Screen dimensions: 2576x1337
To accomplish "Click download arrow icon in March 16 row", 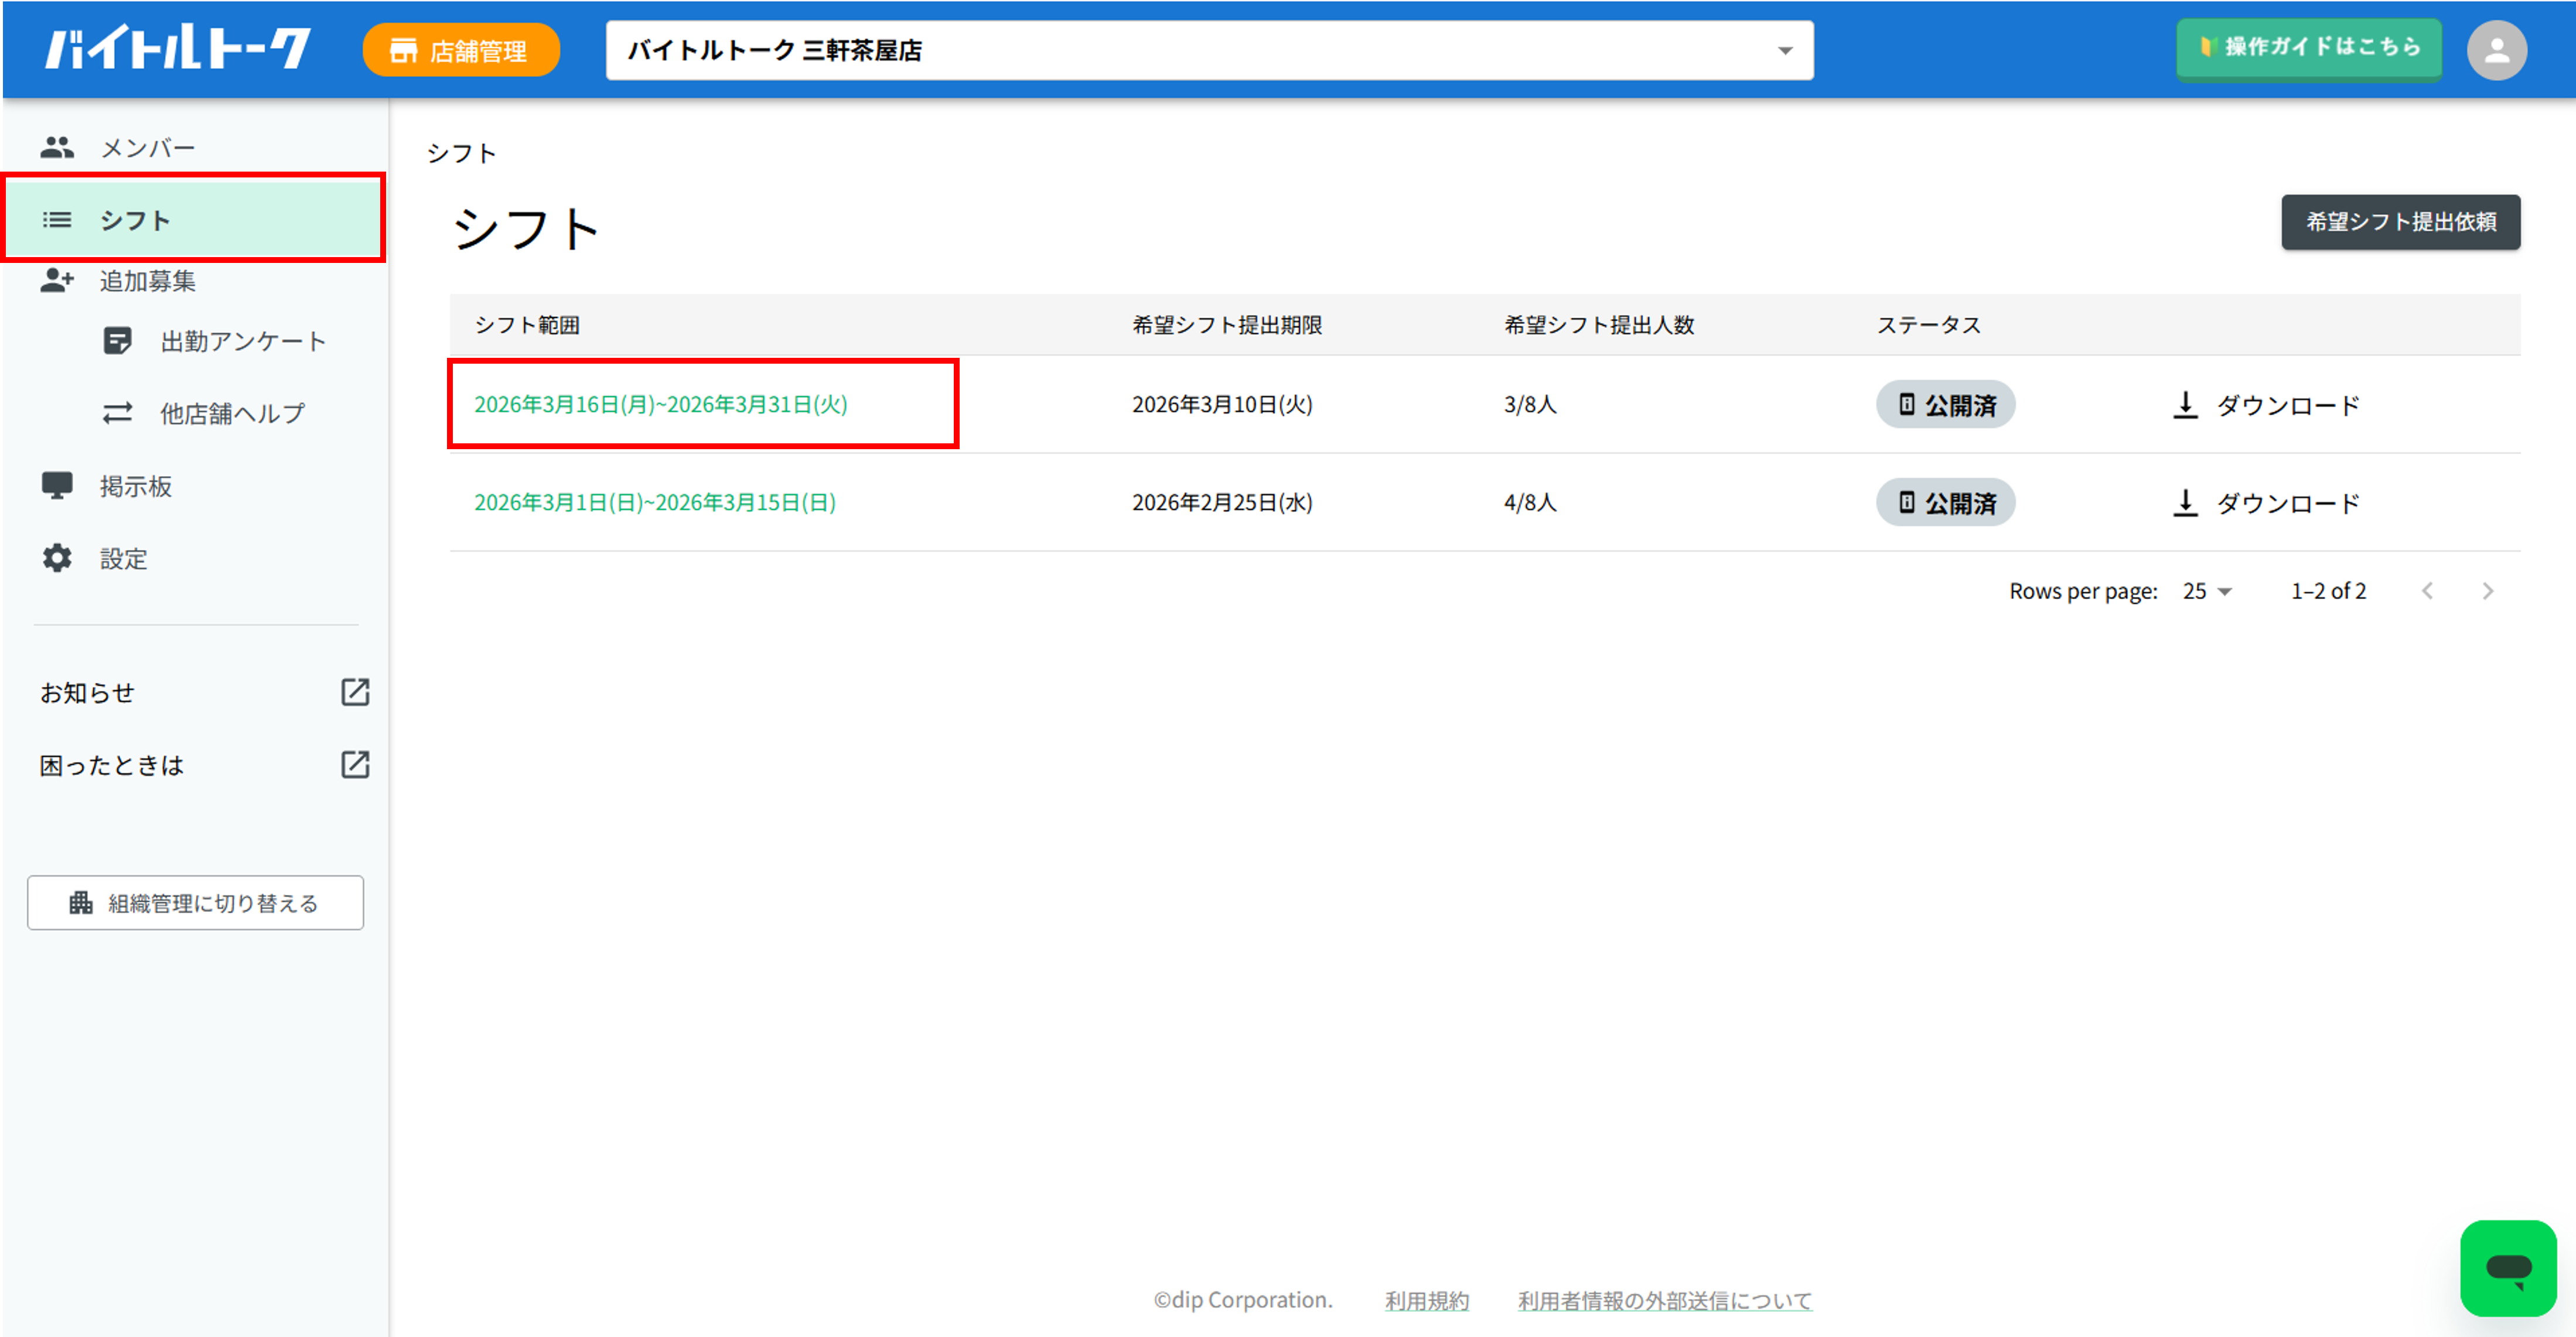I will click(x=2185, y=405).
